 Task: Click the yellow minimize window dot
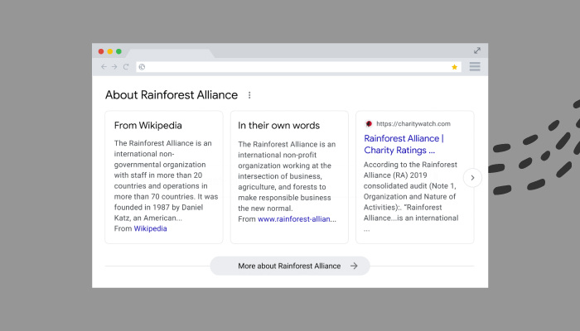(x=110, y=51)
